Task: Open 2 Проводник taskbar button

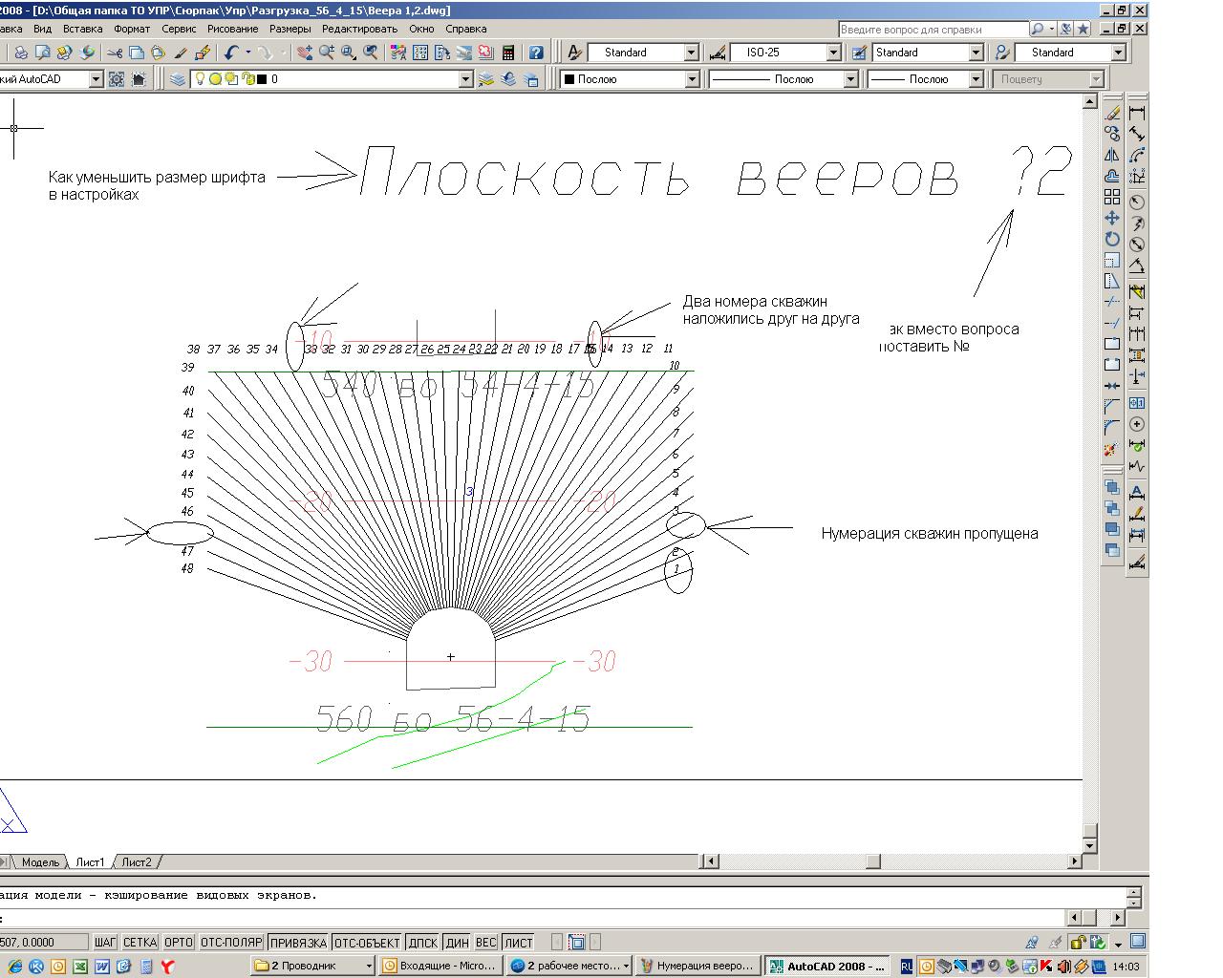Action: 313,966
